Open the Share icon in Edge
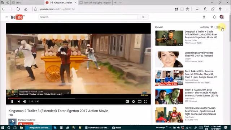Image resolution: width=231 pixels, height=130 pixels. (213, 9)
